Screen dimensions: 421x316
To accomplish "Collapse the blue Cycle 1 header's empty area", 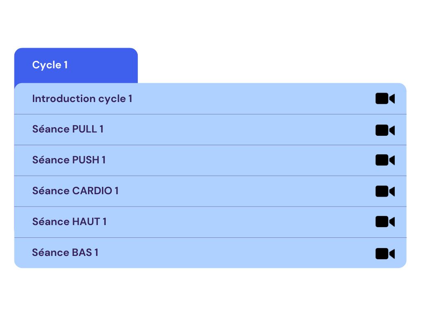I will [x=102, y=65].
